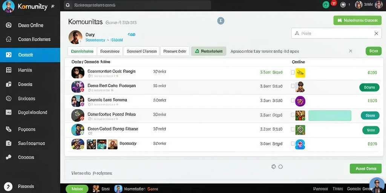The width and height of the screenshot is (386, 193).
Task: Open the Boten Getudi Seng Atiane row title
Action: point(113,129)
